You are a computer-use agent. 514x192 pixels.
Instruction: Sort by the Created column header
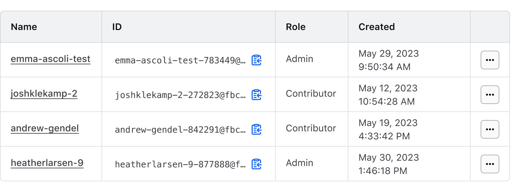[x=376, y=27]
